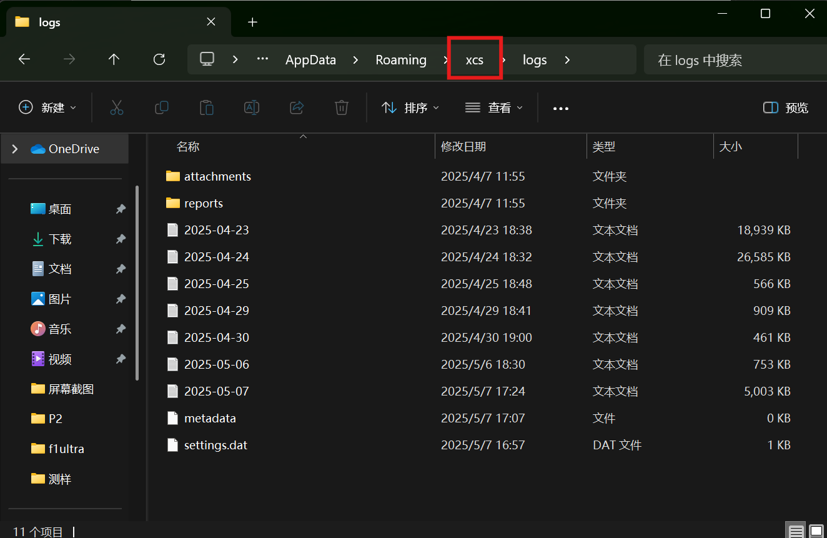Expand chevron after AppData breadcrumb
Screen dimensions: 827x538
coord(355,59)
